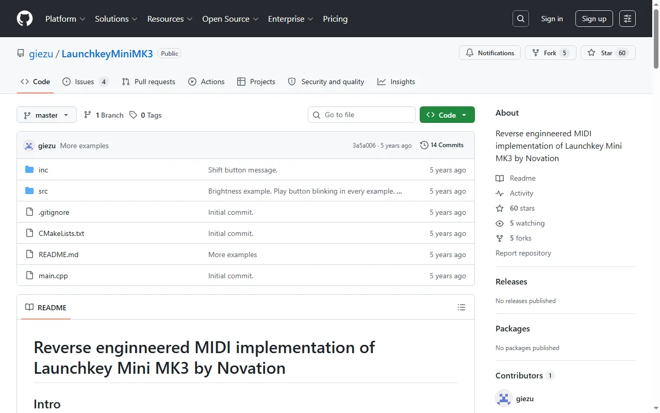Click the branch icon beside 1 Branch
This screenshot has width=660, height=413.
pos(88,115)
